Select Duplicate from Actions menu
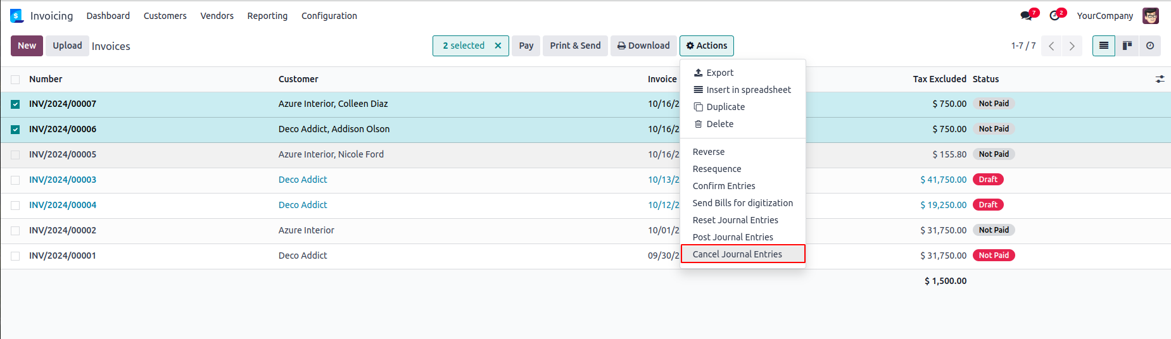This screenshot has width=1171, height=339. [x=725, y=107]
